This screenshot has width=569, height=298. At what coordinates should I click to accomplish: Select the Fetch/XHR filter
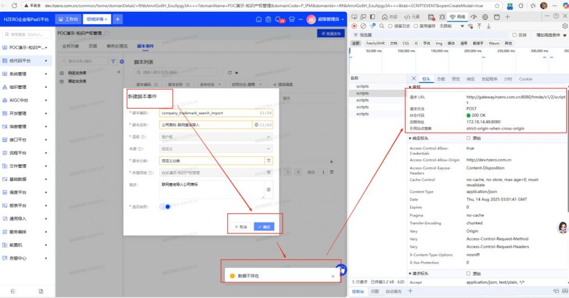pos(375,43)
